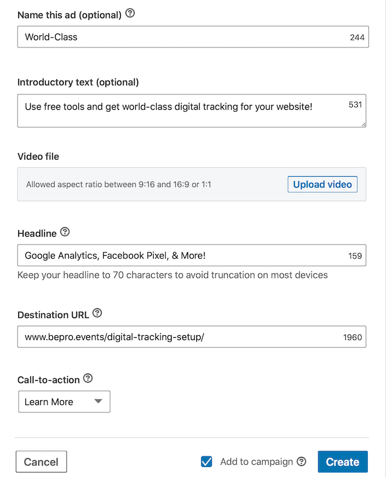Click the Upload video button

click(x=322, y=184)
